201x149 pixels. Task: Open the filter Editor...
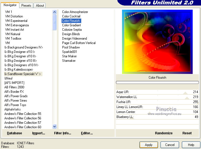point(87,133)
